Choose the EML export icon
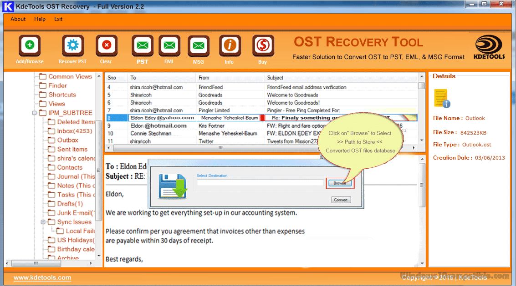Screen dimensions: 516x286 [169, 45]
